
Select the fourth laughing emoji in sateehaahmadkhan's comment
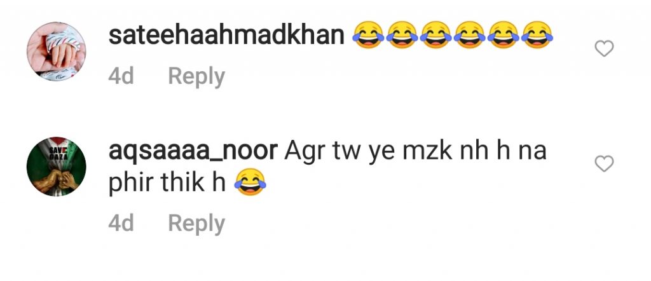(x=469, y=35)
